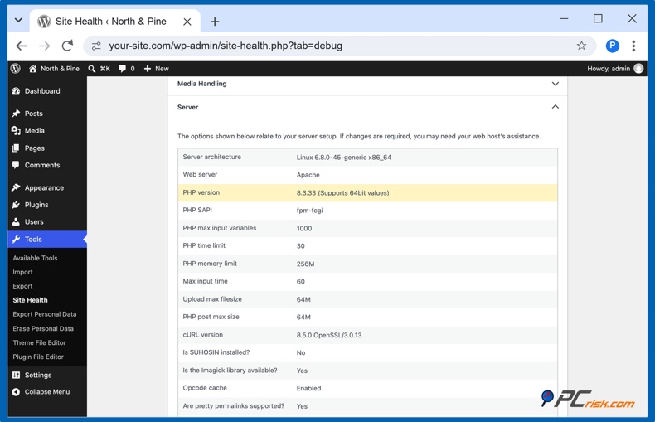
Task: Collapse the Server section
Action: click(555, 107)
